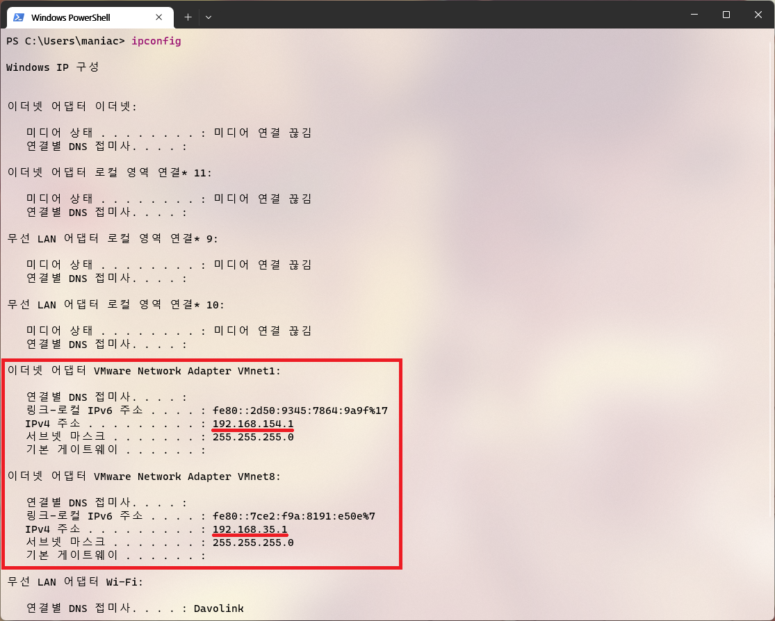Click VMnet1 subnet mask 255.255.255.0
The image size is (775, 621).
pyautogui.click(x=253, y=437)
